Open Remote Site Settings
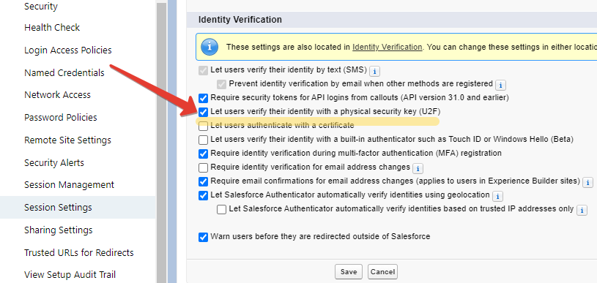The width and height of the screenshot is (597, 283). click(68, 140)
